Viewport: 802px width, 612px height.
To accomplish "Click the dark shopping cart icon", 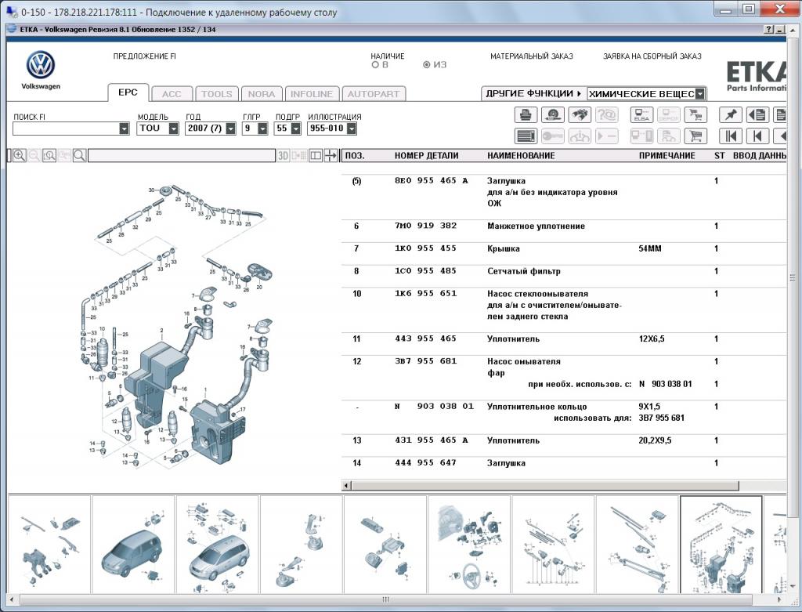I will (695, 136).
